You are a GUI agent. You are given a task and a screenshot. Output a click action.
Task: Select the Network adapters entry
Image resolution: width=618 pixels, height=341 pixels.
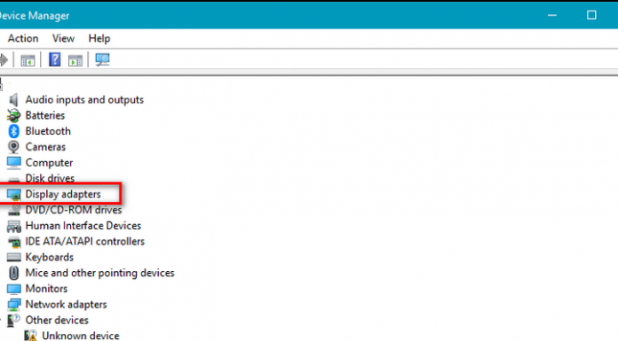pyautogui.click(x=67, y=305)
